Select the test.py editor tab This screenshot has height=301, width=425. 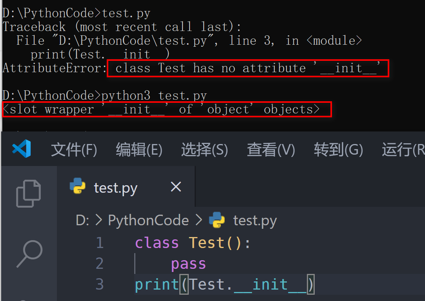coord(115,188)
